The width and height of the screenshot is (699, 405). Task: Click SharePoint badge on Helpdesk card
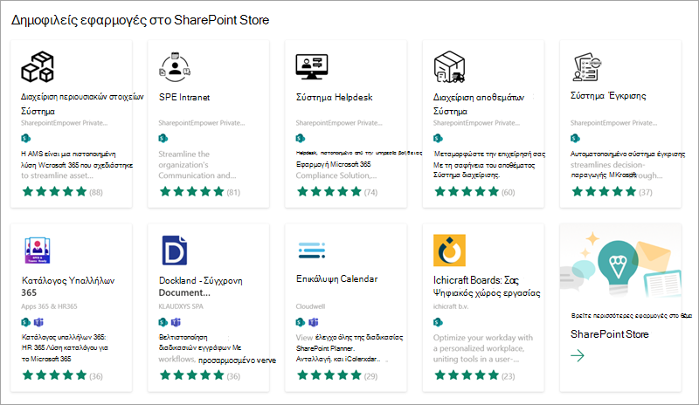click(301, 138)
